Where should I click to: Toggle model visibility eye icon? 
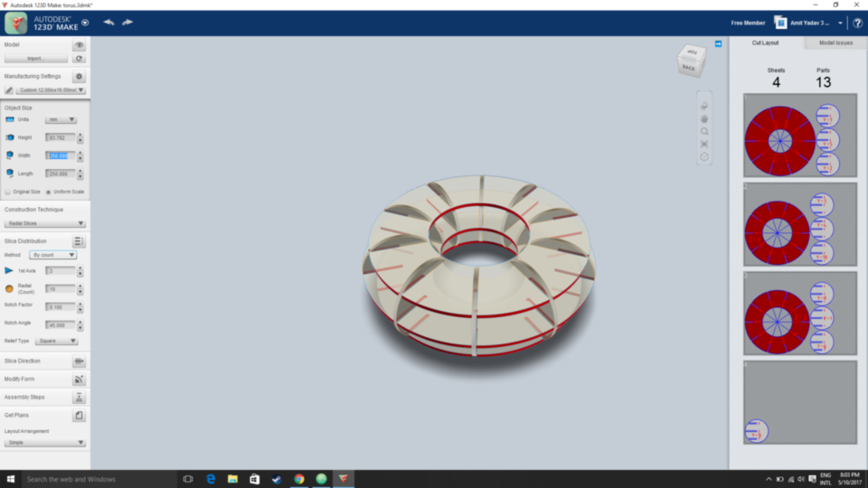click(79, 45)
